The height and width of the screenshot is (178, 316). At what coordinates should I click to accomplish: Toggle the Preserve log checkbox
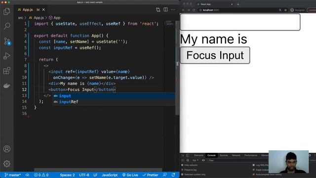tap(182, 170)
